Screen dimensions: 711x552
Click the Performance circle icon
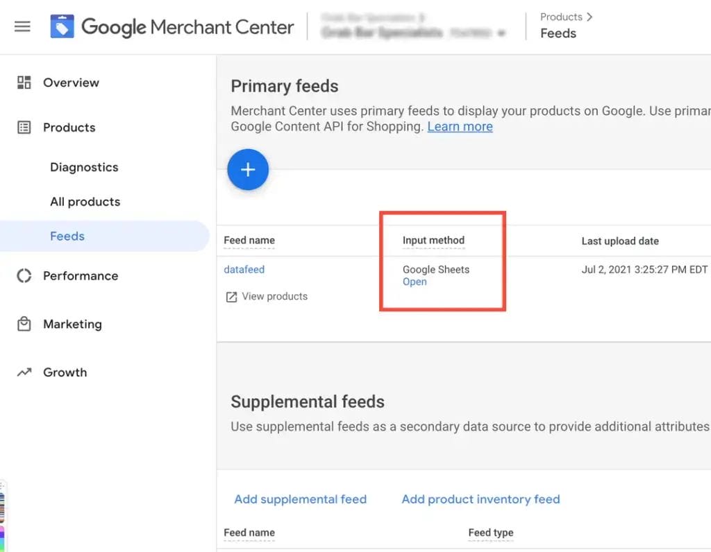tap(24, 276)
